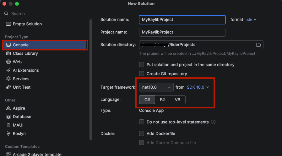
Task: Enable Put solution and project in same directory
Action: pyautogui.click(x=142, y=65)
